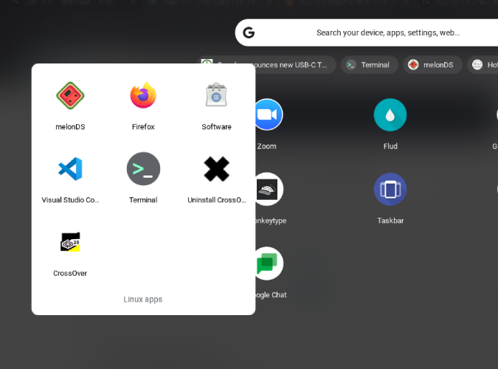Open the Taskbar app
Image resolution: width=498 pixels, height=369 pixels.
point(390,190)
